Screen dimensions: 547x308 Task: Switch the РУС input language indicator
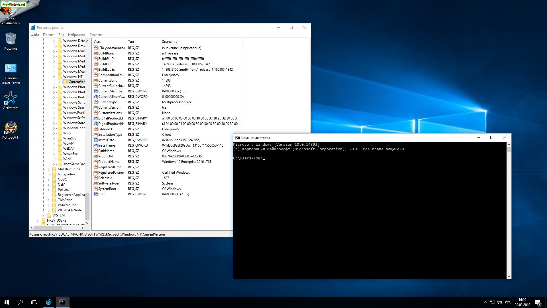click(508, 302)
